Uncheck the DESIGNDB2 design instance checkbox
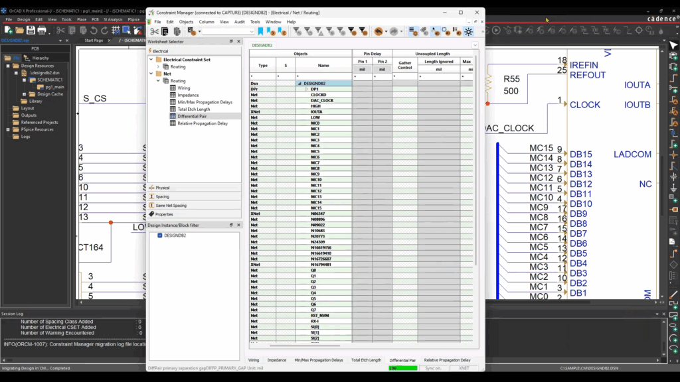 pos(160,235)
